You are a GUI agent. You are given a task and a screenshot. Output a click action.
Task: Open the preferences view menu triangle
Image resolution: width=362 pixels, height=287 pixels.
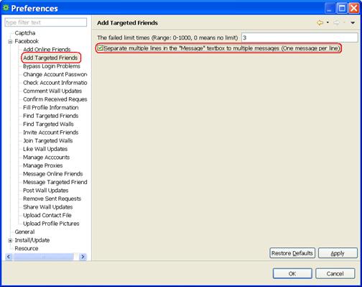click(x=353, y=23)
